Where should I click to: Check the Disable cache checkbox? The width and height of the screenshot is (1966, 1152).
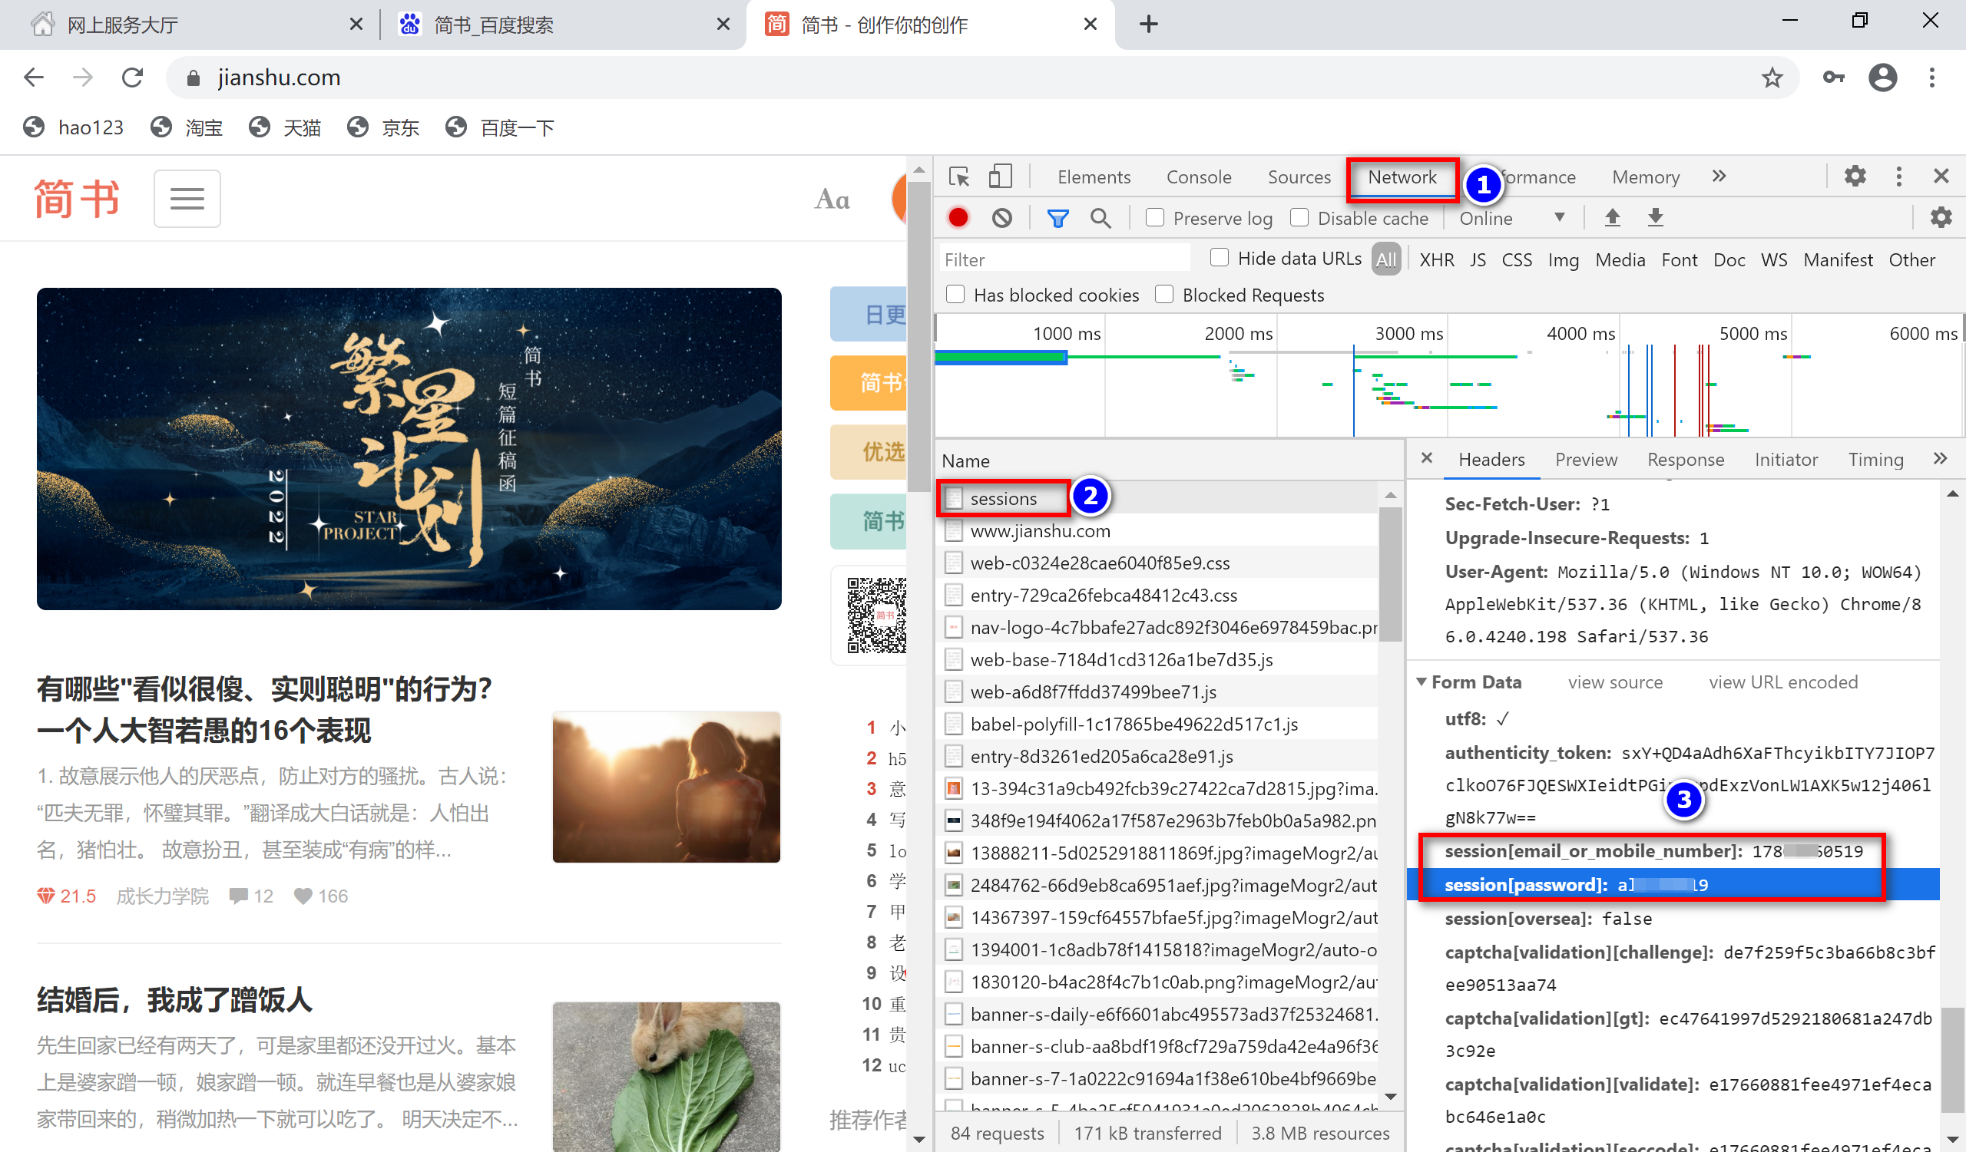tap(1299, 218)
